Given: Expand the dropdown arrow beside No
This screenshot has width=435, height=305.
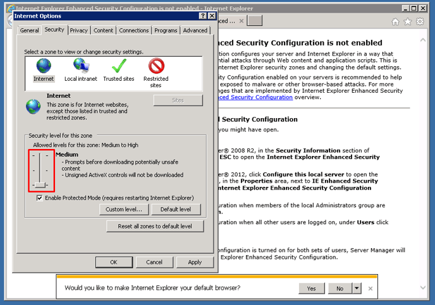Looking at the screenshot, I should coord(357,289).
